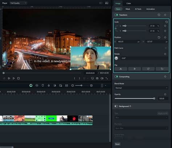Screen dimensions: 172x148
Task: Toggle the Path Curve switch
Action: [x=167, y=48]
